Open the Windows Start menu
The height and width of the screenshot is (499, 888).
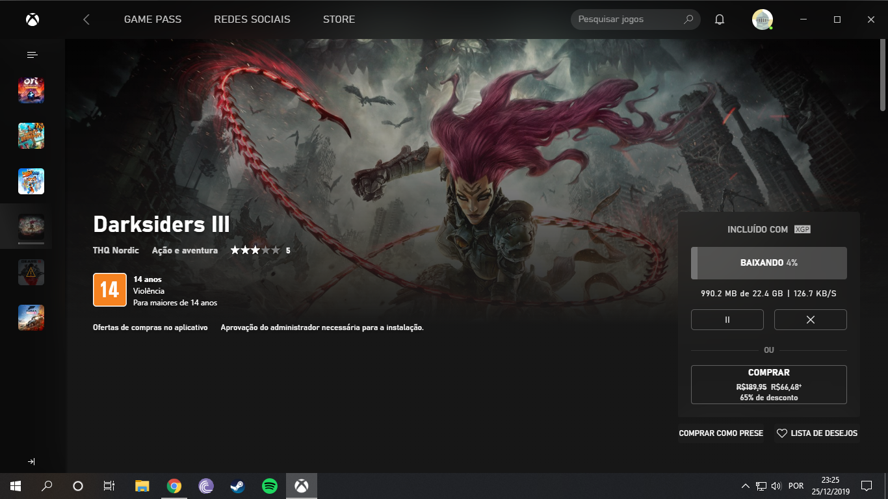click(x=16, y=486)
